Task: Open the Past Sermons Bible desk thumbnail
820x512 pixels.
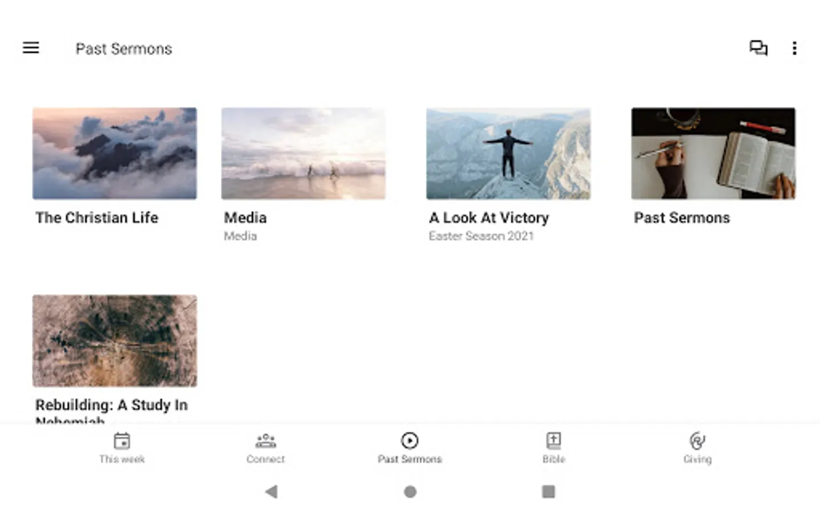Action: (x=714, y=154)
